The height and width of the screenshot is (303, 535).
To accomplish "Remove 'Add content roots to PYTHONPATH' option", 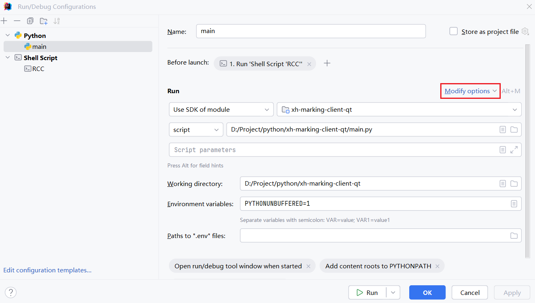I will pos(437,266).
